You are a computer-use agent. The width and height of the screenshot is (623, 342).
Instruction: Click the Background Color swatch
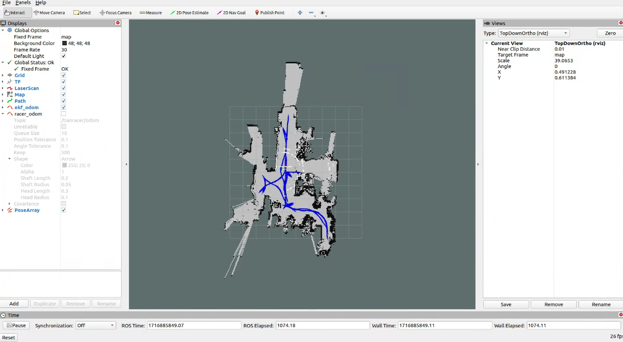coord(64,43)
